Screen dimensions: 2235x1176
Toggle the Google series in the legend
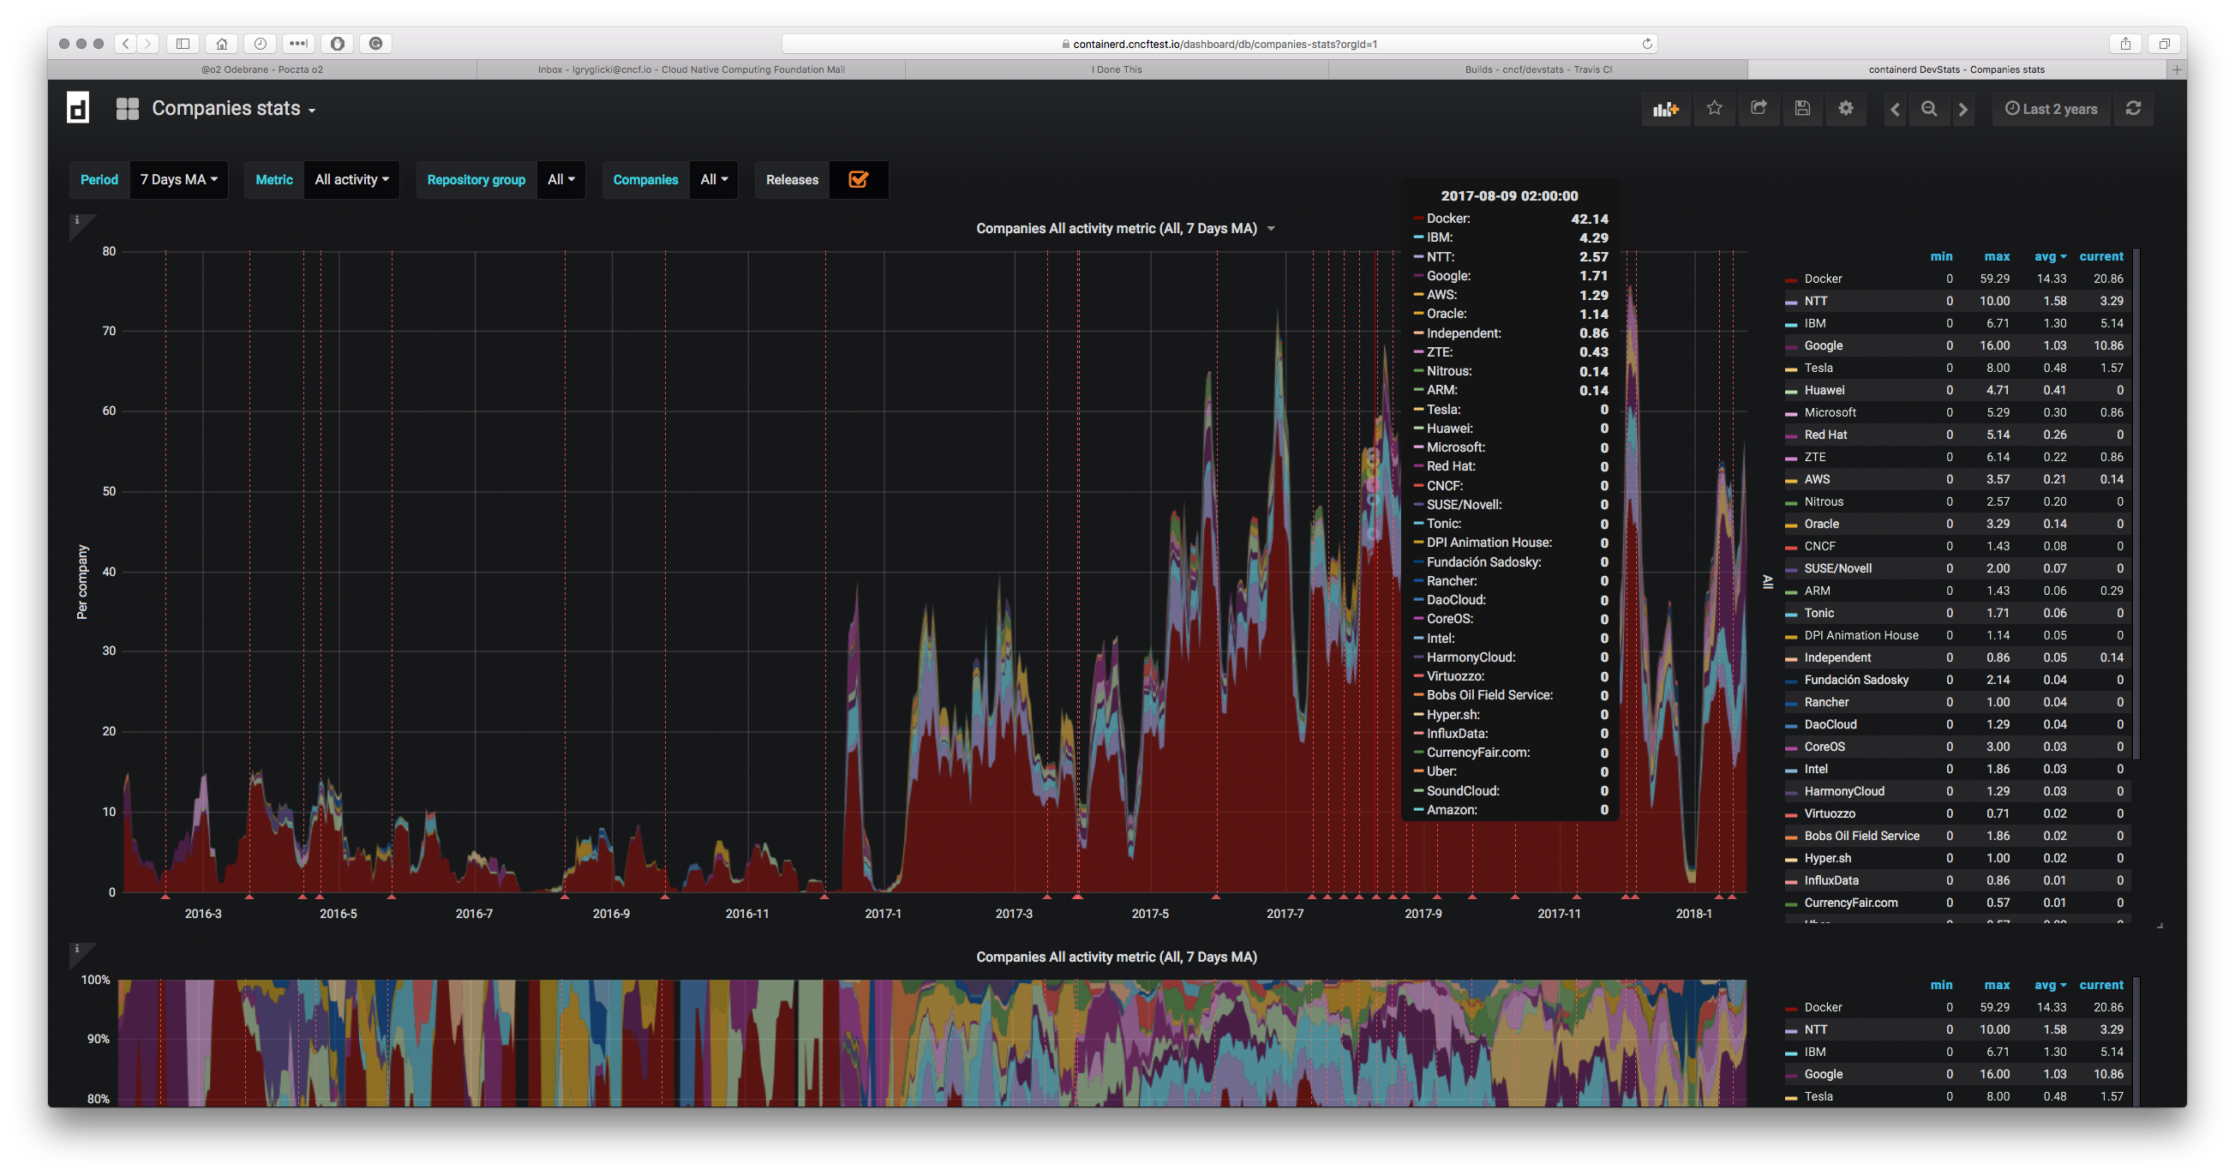(1823, 345)
